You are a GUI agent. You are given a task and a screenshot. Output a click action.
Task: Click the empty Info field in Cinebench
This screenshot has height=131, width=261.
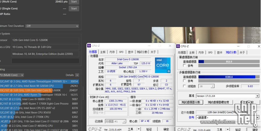tap(45, 61)
